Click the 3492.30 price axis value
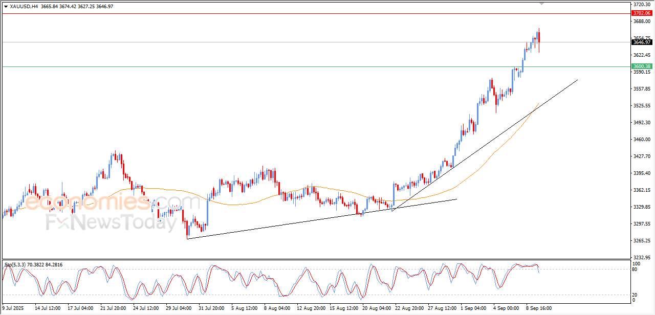 point(642,123)
